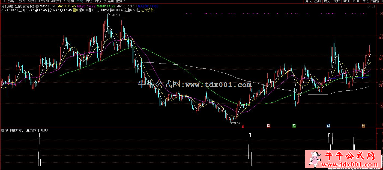Activate the 画线 drawing tools button
This screenshot has height=170, width=383.
pos(346,1)
